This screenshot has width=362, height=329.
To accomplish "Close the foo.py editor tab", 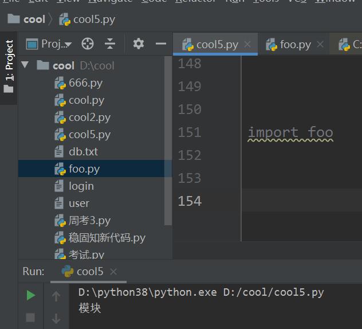I will point(320,44).
